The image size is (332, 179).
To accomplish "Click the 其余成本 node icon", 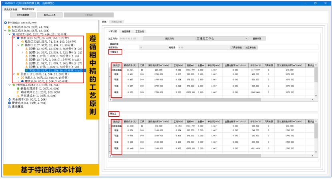I will 9,99.
